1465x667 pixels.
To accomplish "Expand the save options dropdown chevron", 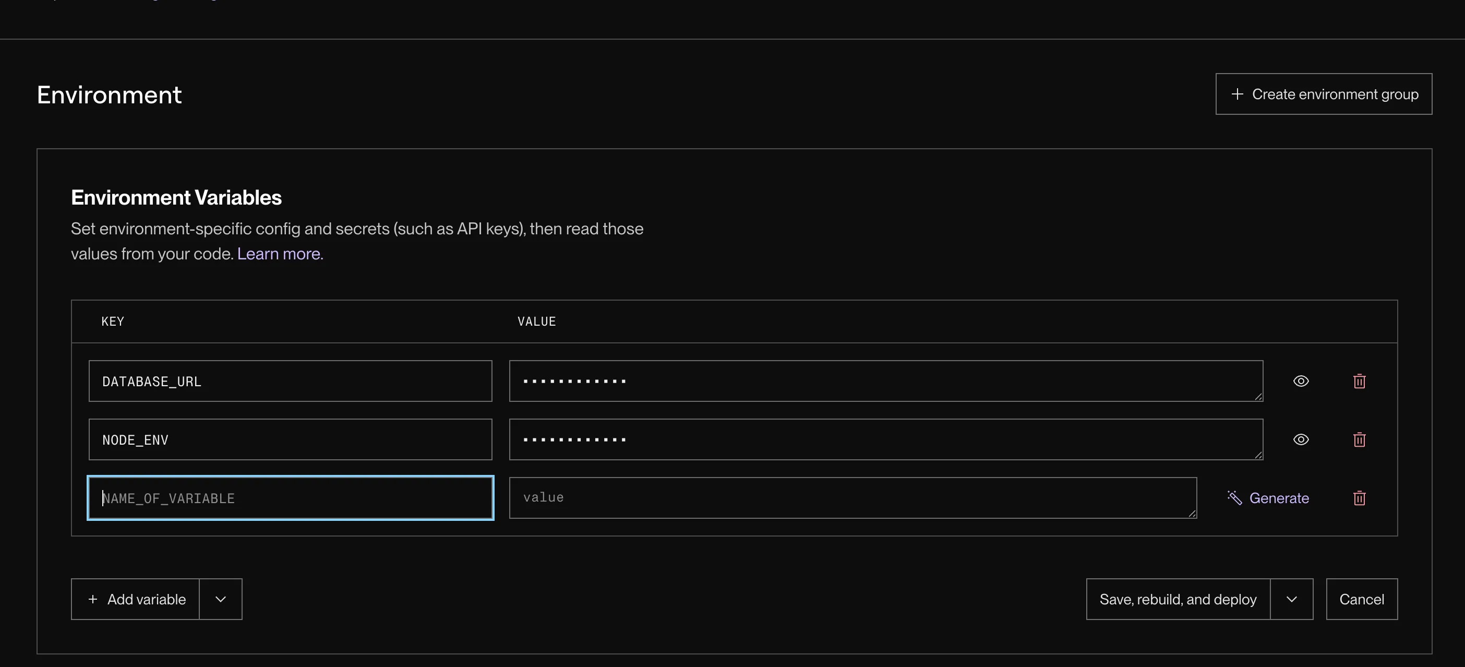I will coord(1292,599).
